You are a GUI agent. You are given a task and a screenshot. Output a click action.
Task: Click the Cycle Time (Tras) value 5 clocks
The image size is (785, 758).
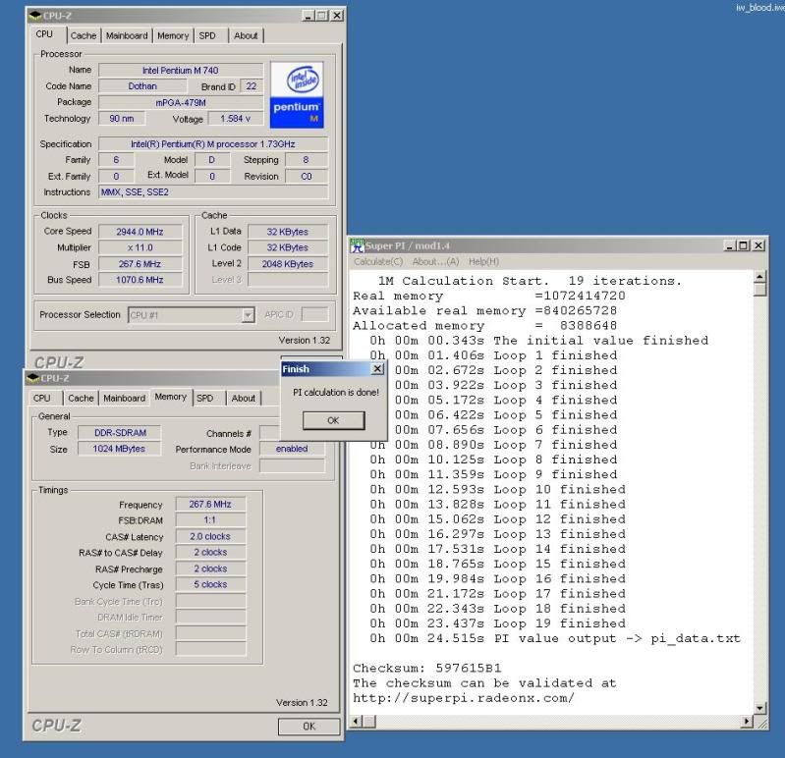(210, 584)
